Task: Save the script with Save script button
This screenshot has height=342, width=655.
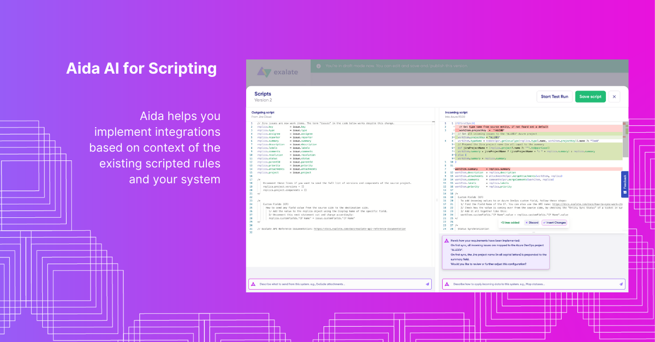Action: 590,97
